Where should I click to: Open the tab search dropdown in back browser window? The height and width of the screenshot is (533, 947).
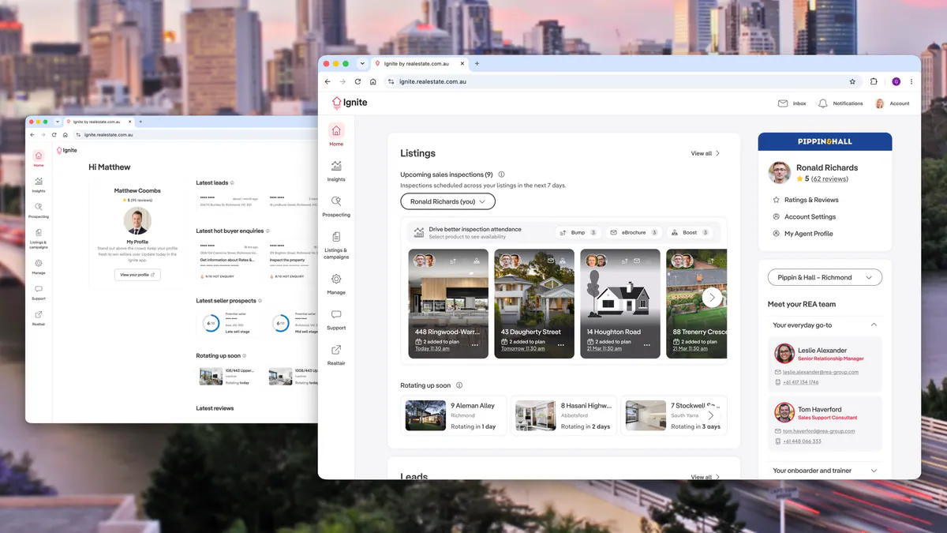coord(58,122)
